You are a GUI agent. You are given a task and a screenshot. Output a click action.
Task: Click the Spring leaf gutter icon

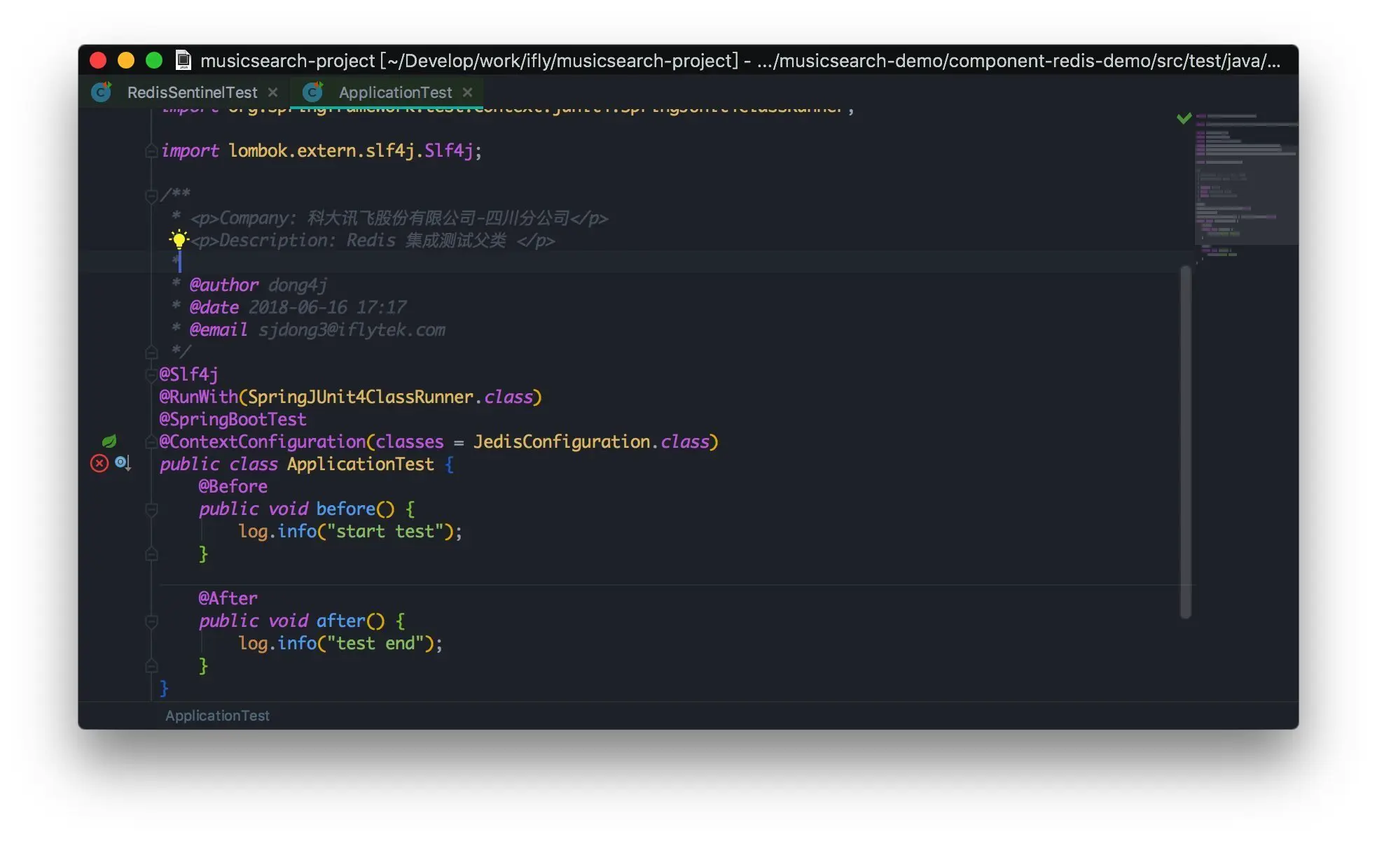pos(109,441)
